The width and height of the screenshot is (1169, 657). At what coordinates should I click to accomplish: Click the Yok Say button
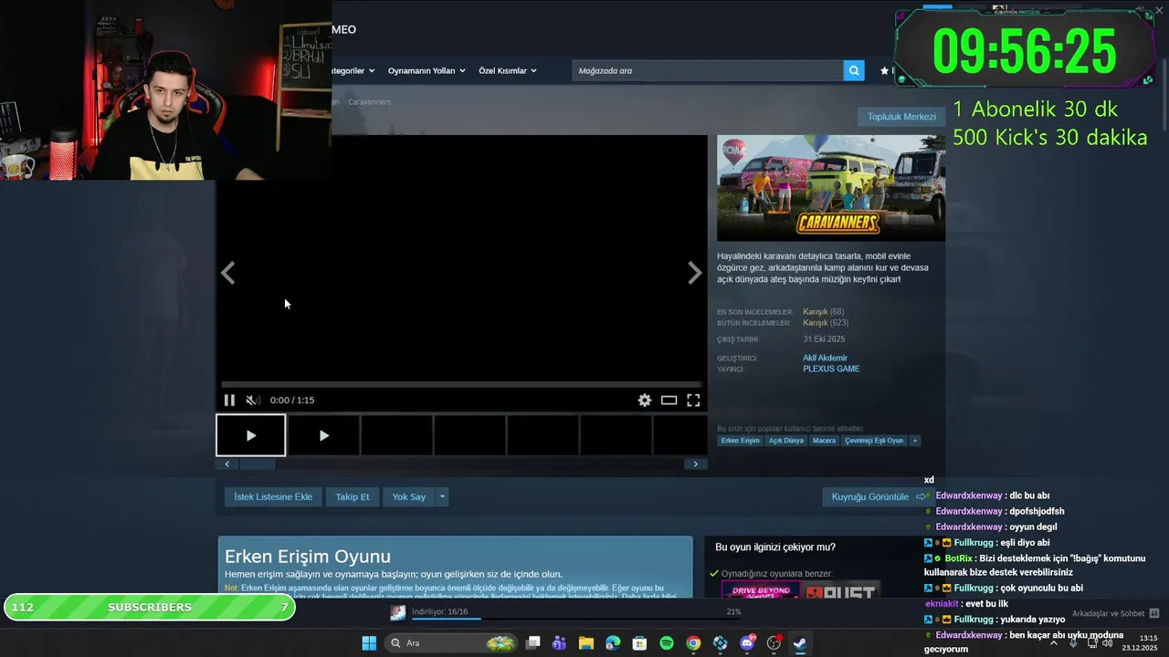pos(409,496)
